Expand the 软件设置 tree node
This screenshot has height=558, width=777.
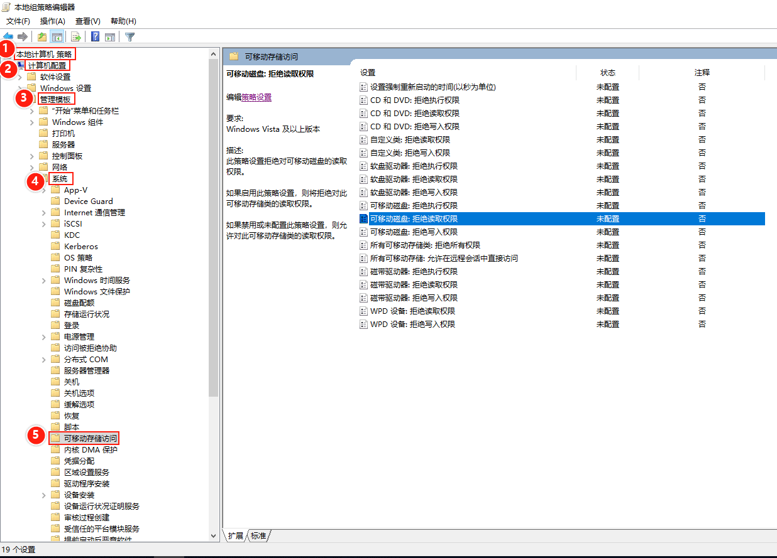click(x=20, y=77)
